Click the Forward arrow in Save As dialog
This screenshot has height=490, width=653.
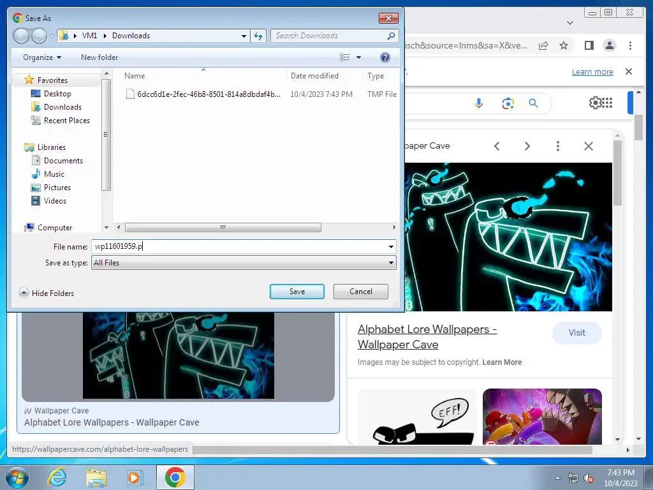[x=39, y=36]
